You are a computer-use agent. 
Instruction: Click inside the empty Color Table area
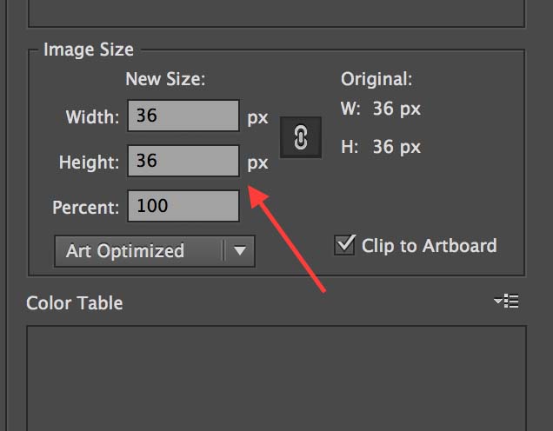pos(276,378)
